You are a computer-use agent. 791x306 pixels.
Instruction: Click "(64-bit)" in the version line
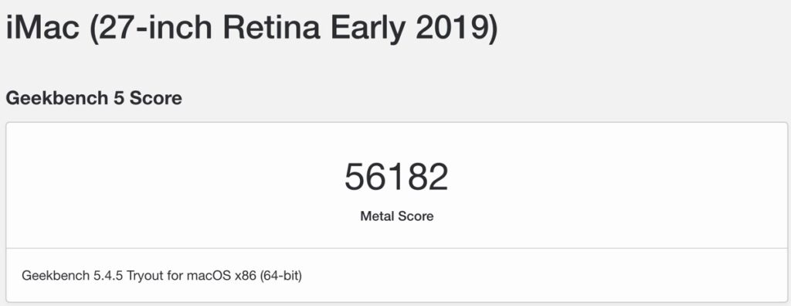tap(281, 276)
